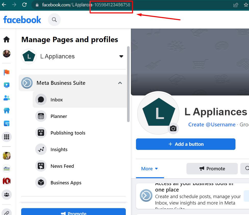Click the News Feed icon
This screenshot has height=215, width=249.
[x=41, y=166]
